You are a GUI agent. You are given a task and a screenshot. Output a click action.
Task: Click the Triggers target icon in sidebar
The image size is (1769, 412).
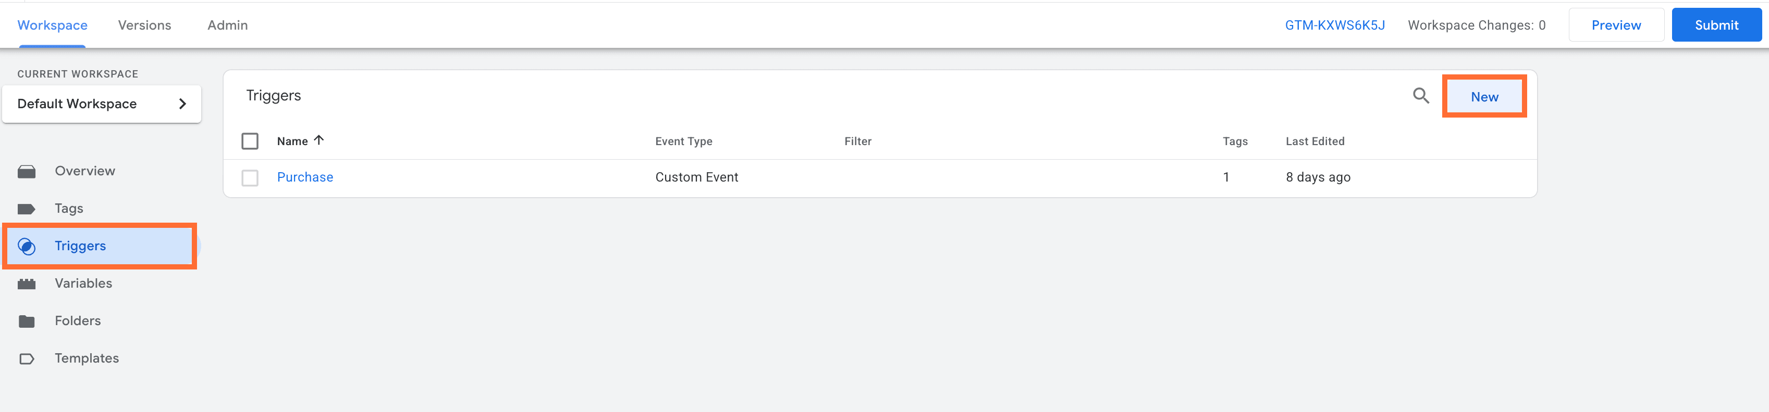27,246
